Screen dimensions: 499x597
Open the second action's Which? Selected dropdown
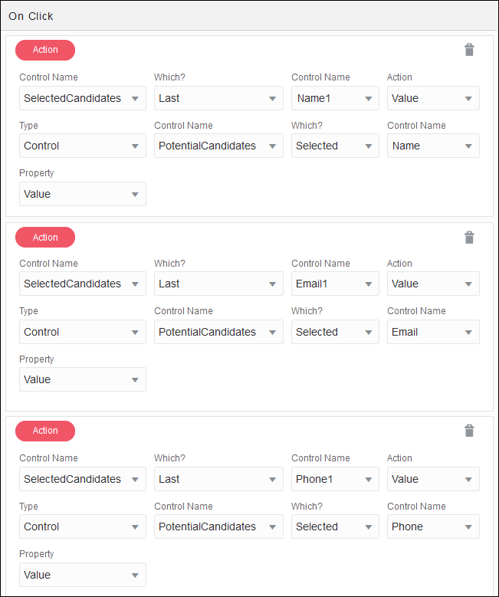coord(335,332)
